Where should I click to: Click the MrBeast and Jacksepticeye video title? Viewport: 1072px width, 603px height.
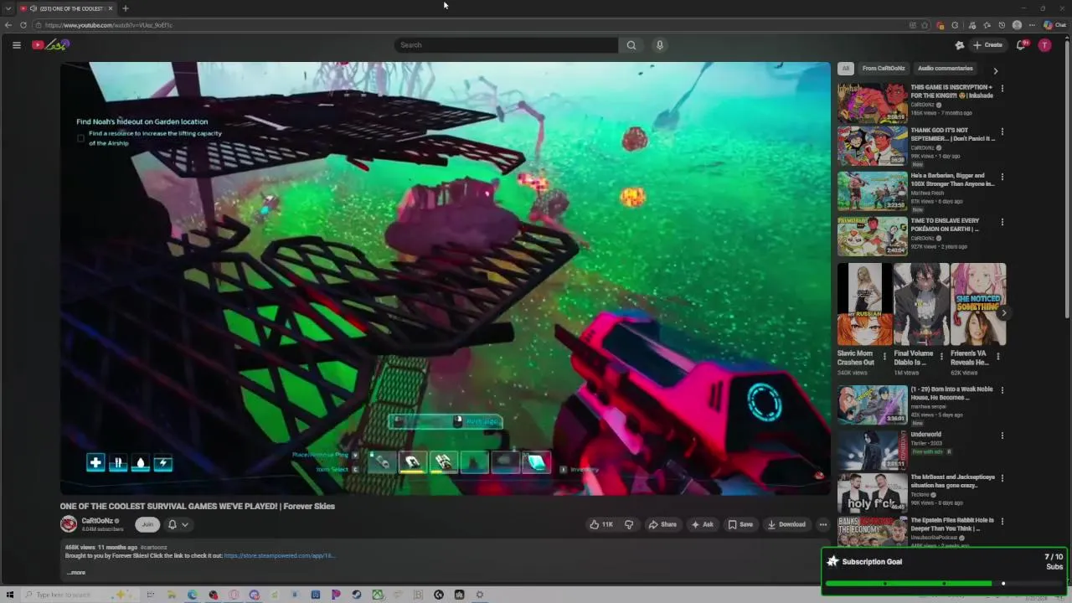click(953, 482)
